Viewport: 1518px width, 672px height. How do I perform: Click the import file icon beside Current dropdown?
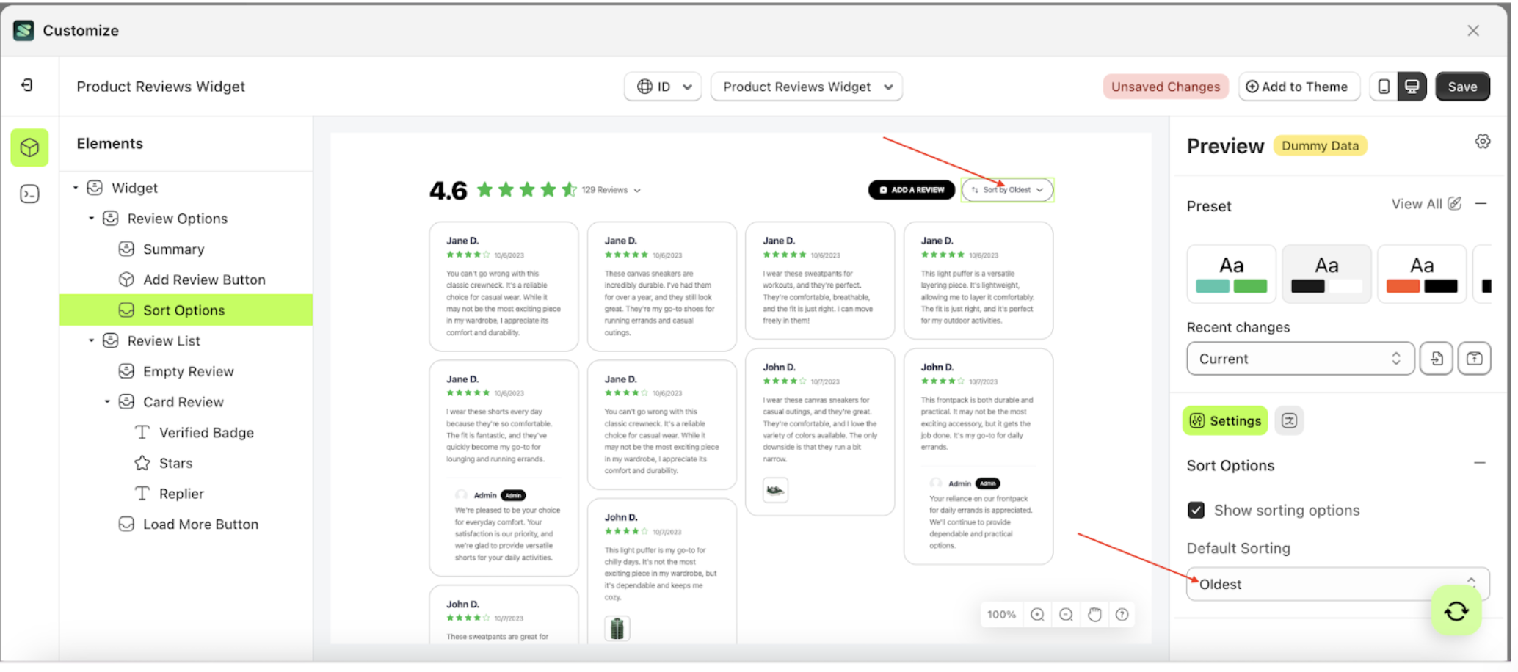tap(1437, 358)
